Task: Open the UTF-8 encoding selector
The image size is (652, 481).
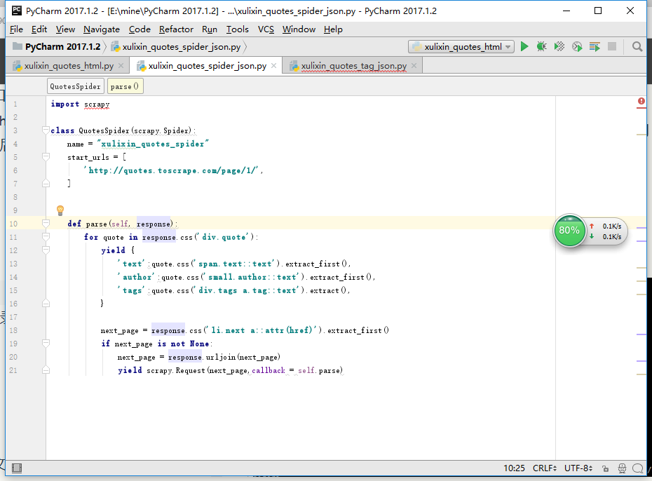Action: point(578,468)
